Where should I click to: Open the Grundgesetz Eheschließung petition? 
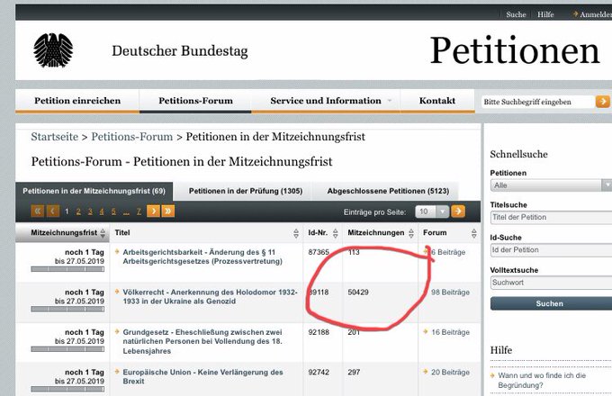coord(202,341)
